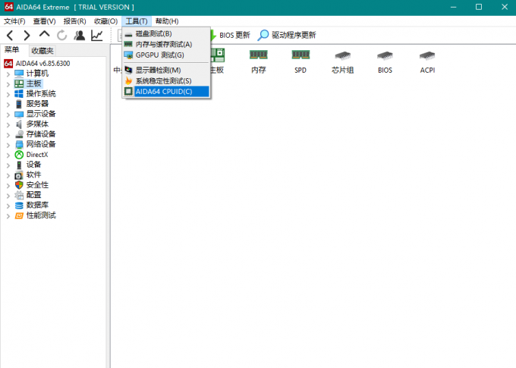
Task: Expand the DirectX tree node
Action: 8,155
